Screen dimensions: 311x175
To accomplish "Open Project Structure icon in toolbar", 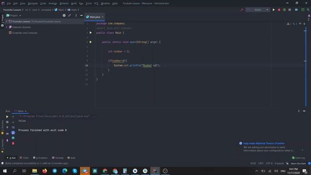I will [x=296, y=10].
